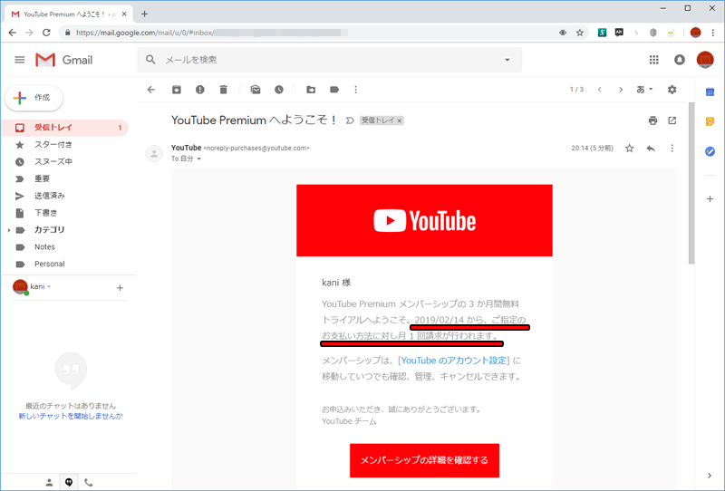The height and width of the screenshot is (491, 725).
Task: Go back to inbox arrow
Action: coord(151,90)
